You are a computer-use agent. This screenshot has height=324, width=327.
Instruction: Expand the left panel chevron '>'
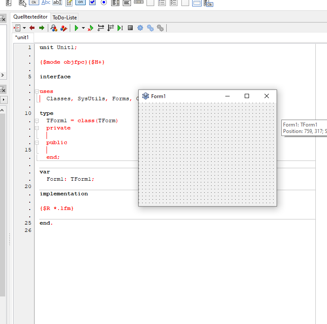tap(3, 75)
